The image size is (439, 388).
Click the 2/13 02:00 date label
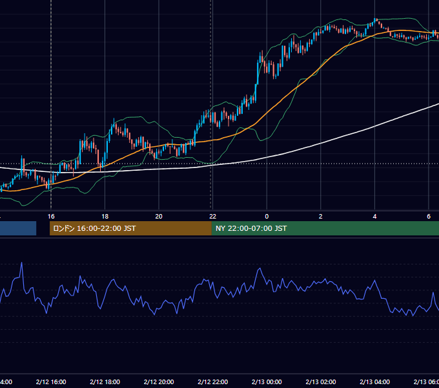tap(321, 382)
